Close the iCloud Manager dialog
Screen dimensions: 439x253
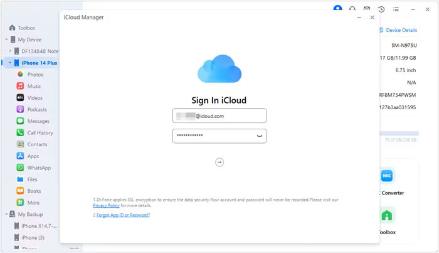point(372,18)
